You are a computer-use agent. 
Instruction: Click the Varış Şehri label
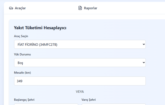point(88,100)
